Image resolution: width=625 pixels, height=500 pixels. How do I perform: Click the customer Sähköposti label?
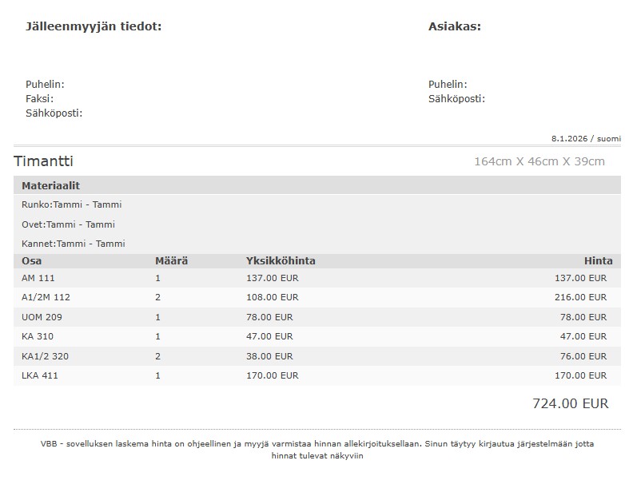pyautogui.click(x=456, y=99)
